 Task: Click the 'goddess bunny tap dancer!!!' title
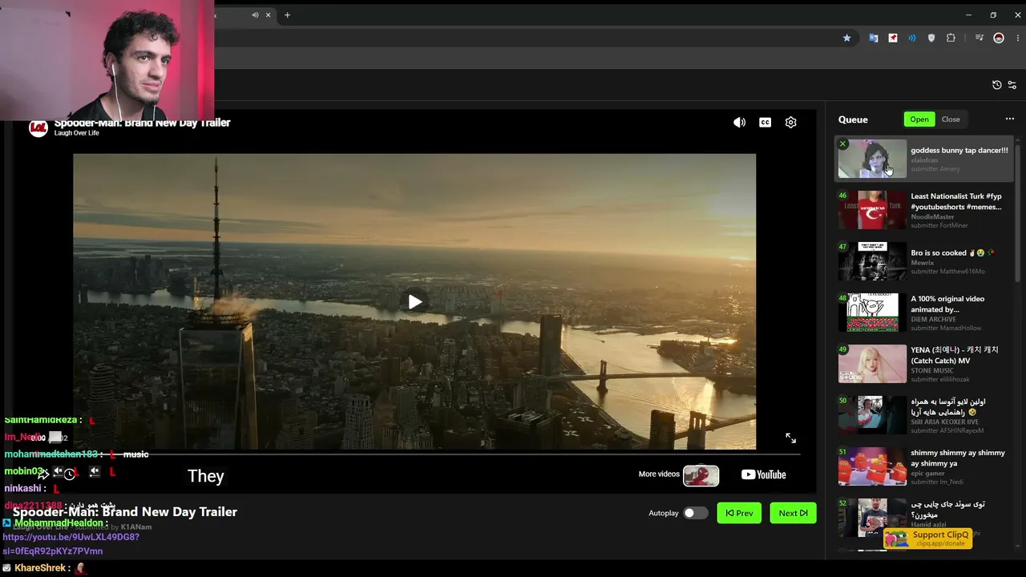tap(959, 151)
